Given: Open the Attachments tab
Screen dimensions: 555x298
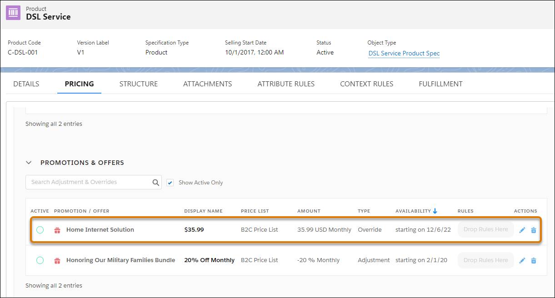Looking at the screenshot, I should (207, 84).
